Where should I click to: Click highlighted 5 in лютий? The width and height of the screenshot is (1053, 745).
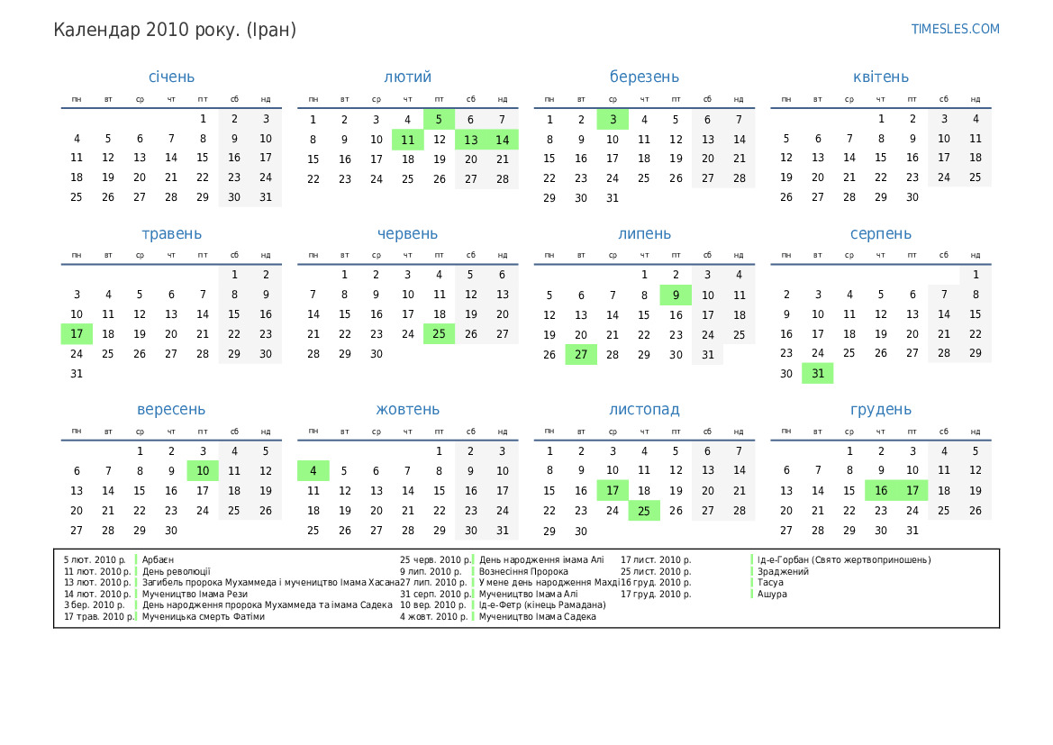[439, 119]
